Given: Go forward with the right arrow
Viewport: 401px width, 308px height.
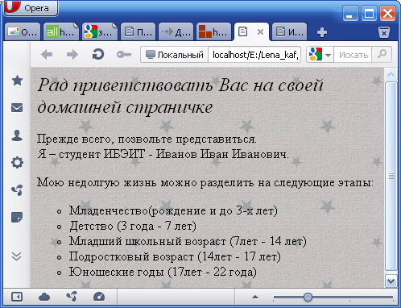Looking at the screenshot, I should pos(72,55).
